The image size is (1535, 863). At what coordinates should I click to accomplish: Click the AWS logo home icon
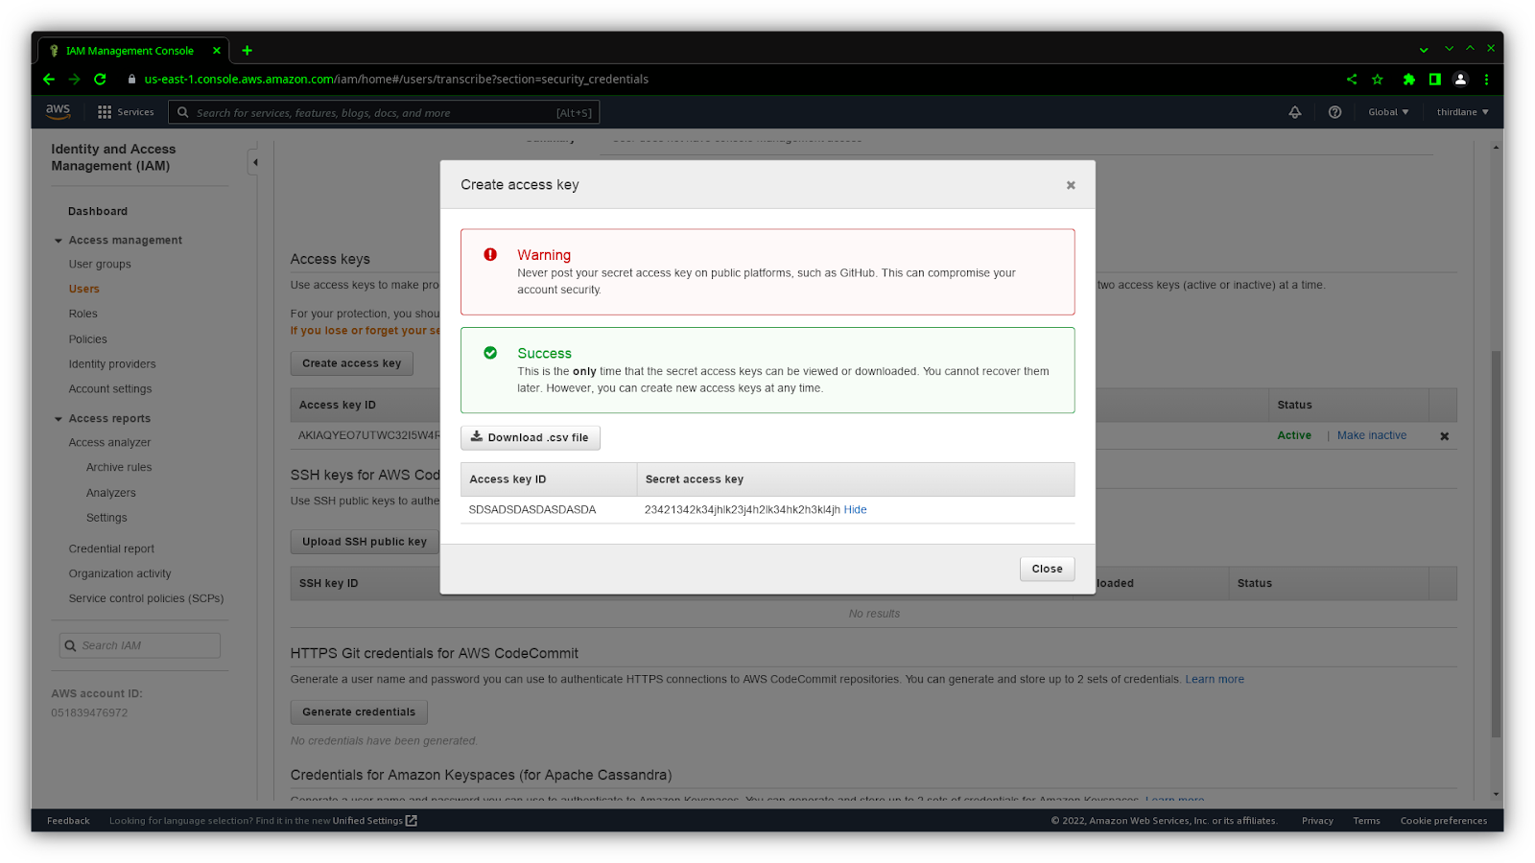(x=58, y=111)
